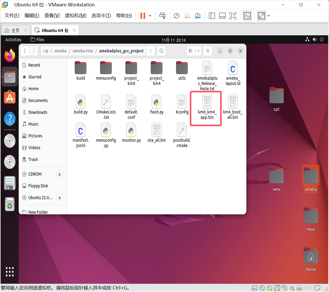
Task: Toggle list view in Files toolbar
Action: coord(191,51)
